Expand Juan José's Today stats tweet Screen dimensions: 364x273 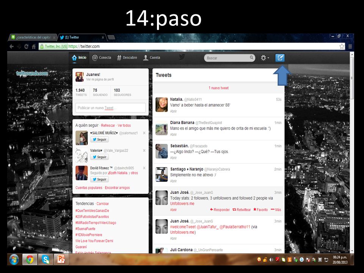[173, 210]
